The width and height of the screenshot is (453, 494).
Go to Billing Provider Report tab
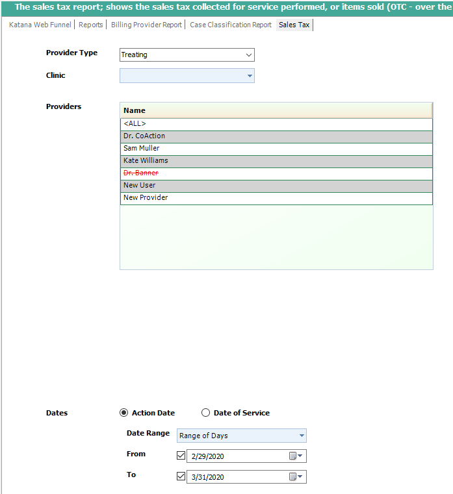click(x=146, y=25)
